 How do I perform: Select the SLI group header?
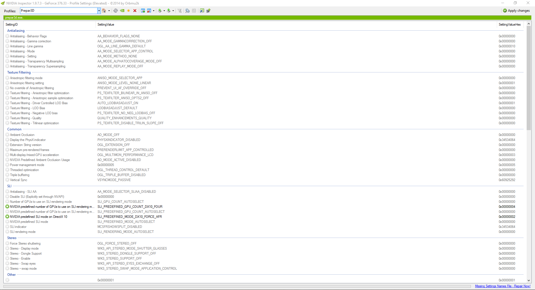[9, 186]
